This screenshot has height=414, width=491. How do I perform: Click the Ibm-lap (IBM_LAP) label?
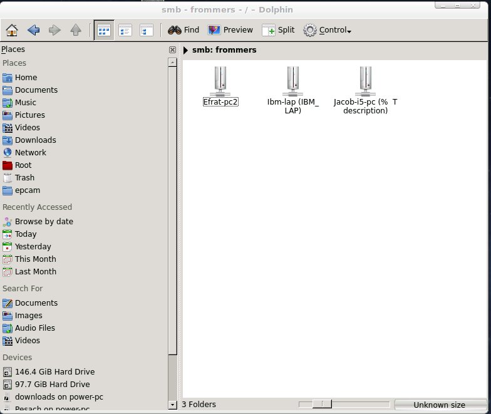[293, 106]
